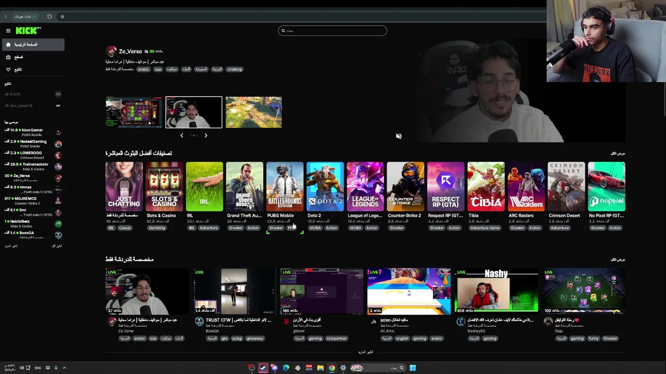
Task: Open the hamburger menu beside Kick logo
Action: [8, 31]
